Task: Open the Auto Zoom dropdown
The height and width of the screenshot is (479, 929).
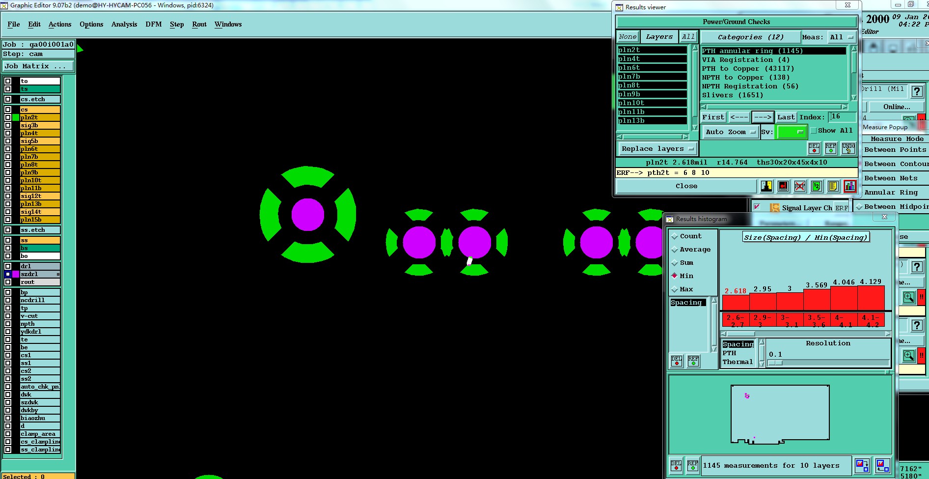Action: point(730,132)
